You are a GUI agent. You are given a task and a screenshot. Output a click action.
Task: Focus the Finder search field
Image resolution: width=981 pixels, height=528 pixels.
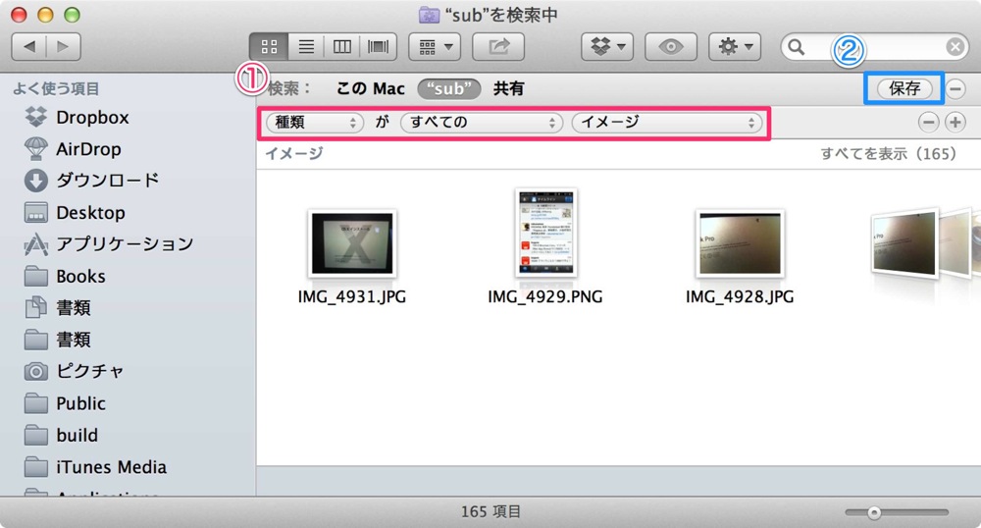click(875, 47)
